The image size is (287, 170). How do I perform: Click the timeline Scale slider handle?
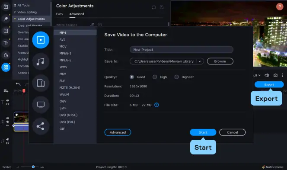coord(33,167)
